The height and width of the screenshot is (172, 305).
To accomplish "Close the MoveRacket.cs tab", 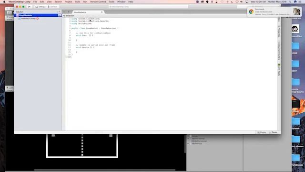I will 102,12.
